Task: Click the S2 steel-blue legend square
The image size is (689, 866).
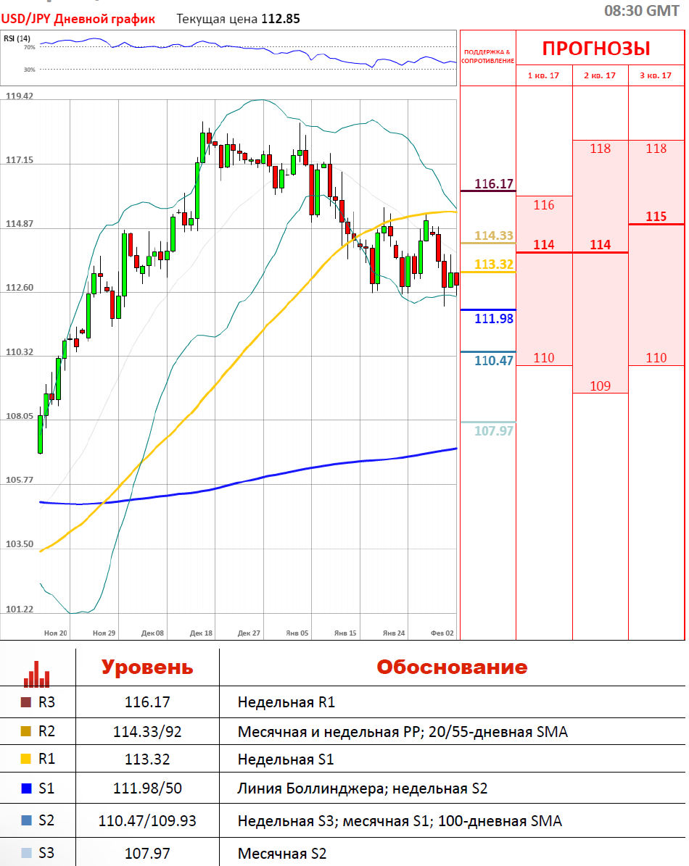Action: coord(27,821)
